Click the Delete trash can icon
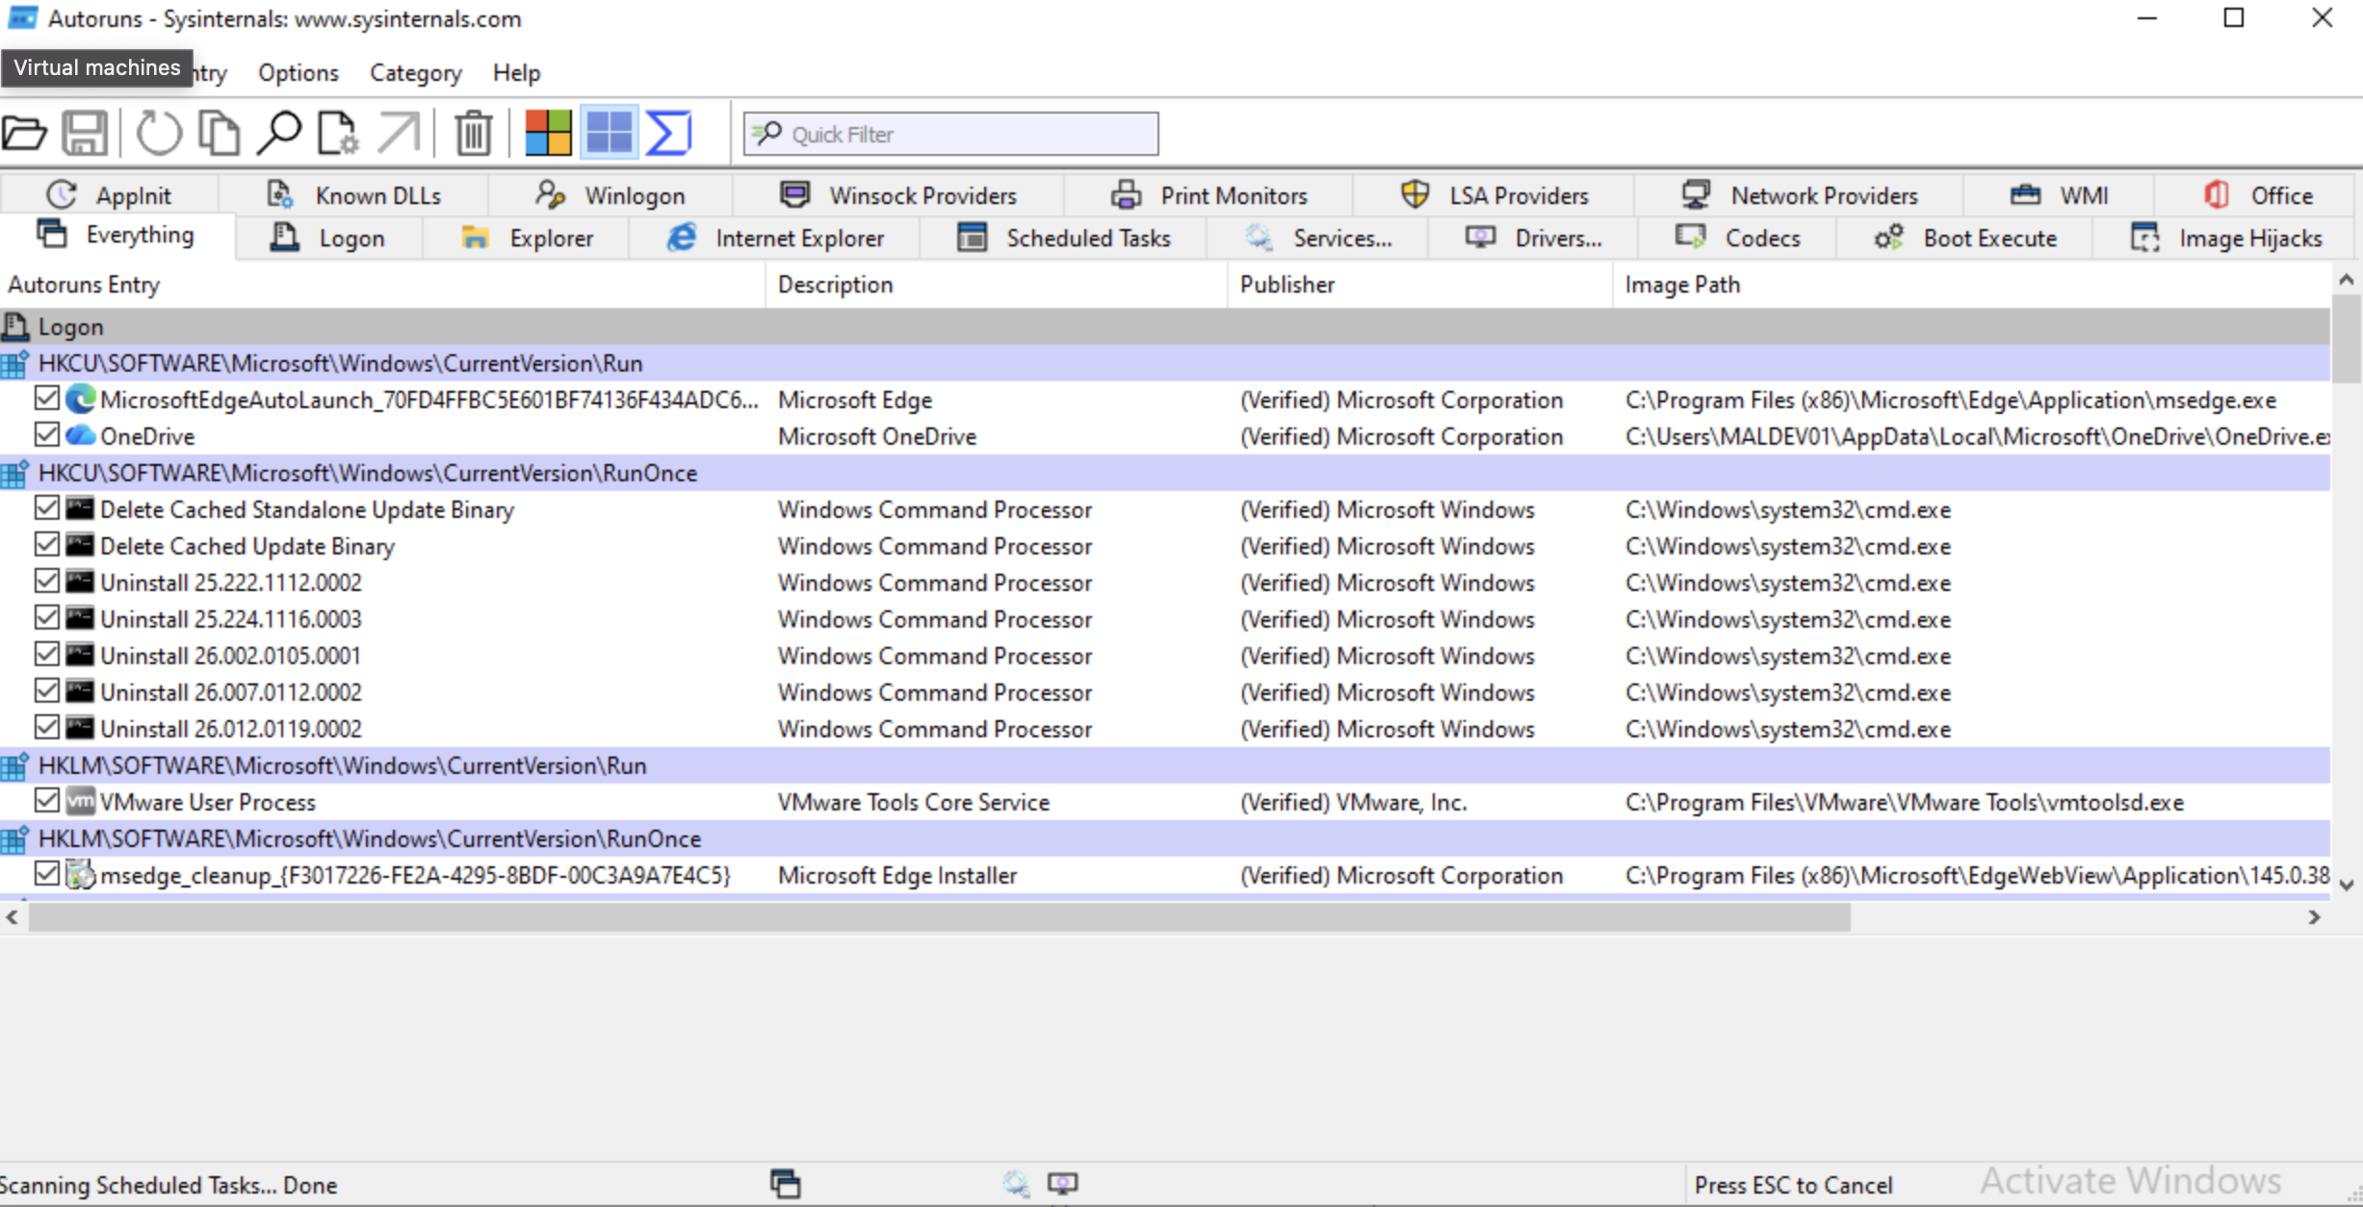 [473, 133]
